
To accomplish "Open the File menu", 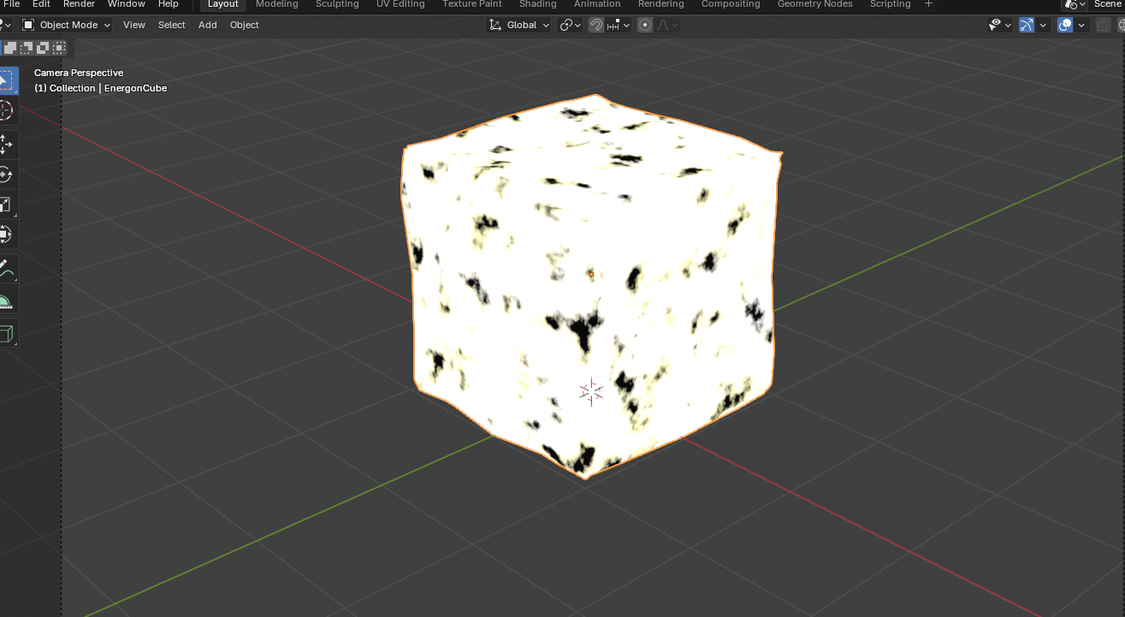I will 11,4.
